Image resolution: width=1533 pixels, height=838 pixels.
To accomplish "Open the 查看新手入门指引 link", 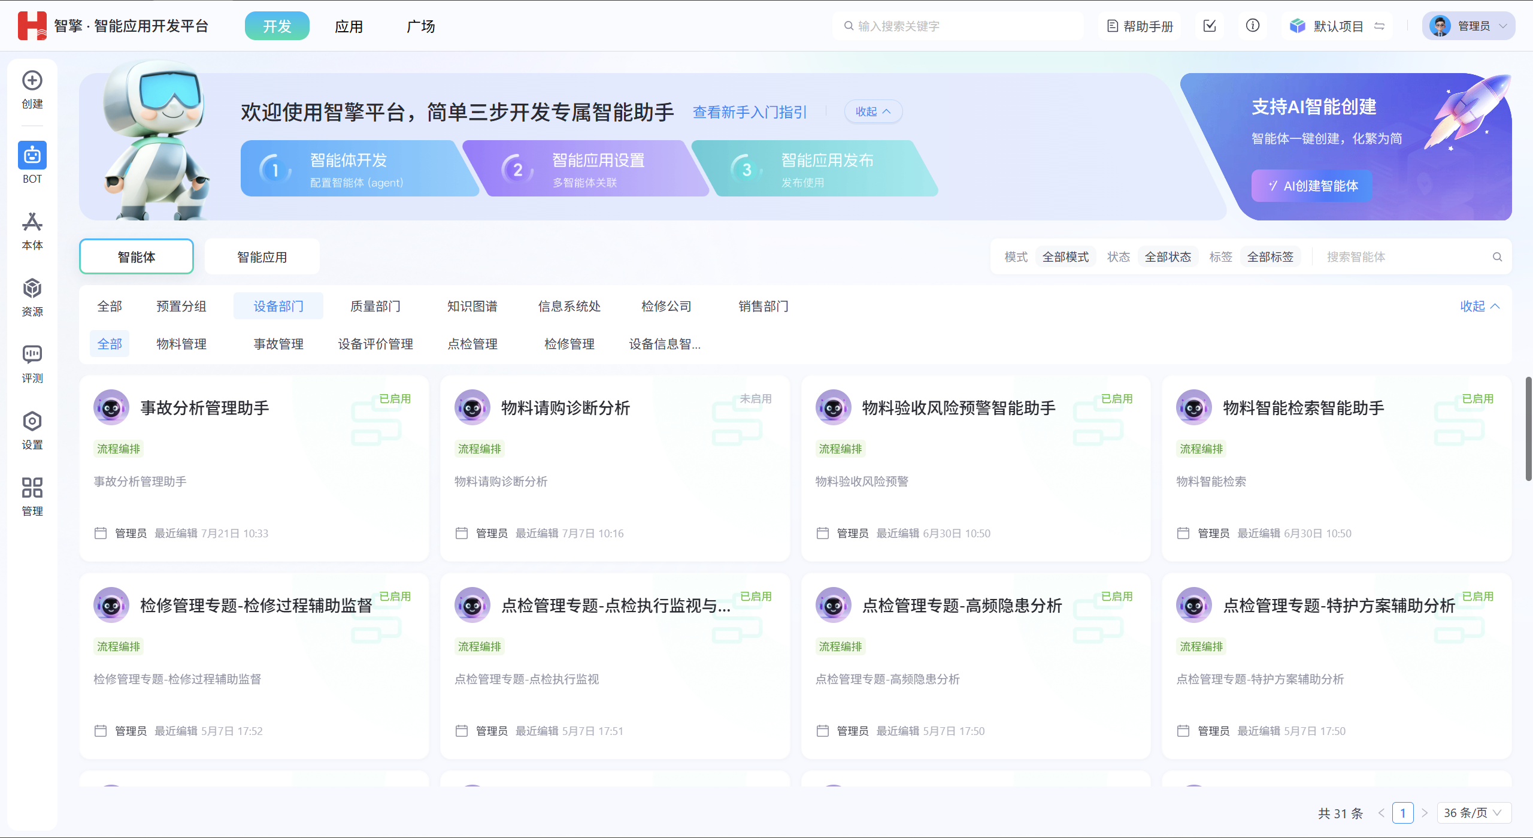I will click(750, 112).
